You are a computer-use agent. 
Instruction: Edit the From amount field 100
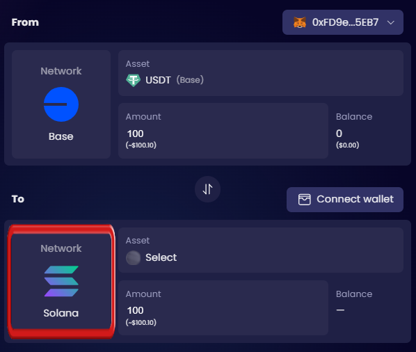click(x=223, y=131)
